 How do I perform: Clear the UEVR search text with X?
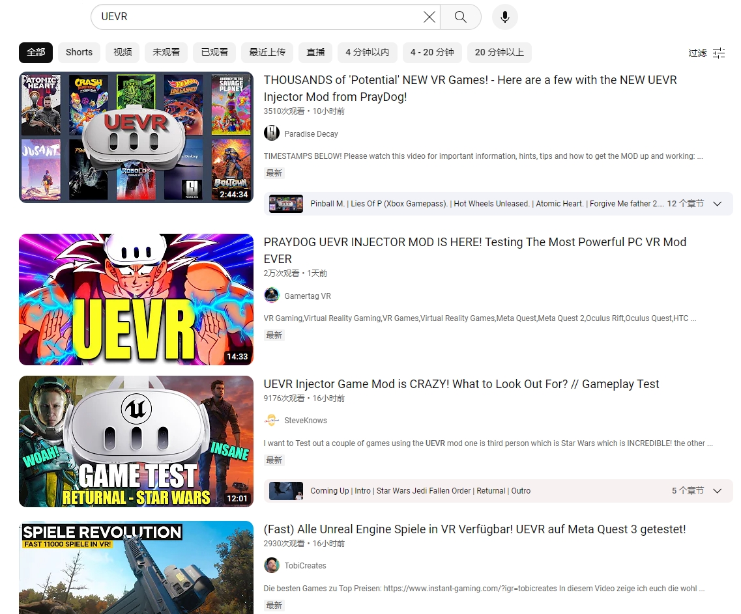pos(429,17)
